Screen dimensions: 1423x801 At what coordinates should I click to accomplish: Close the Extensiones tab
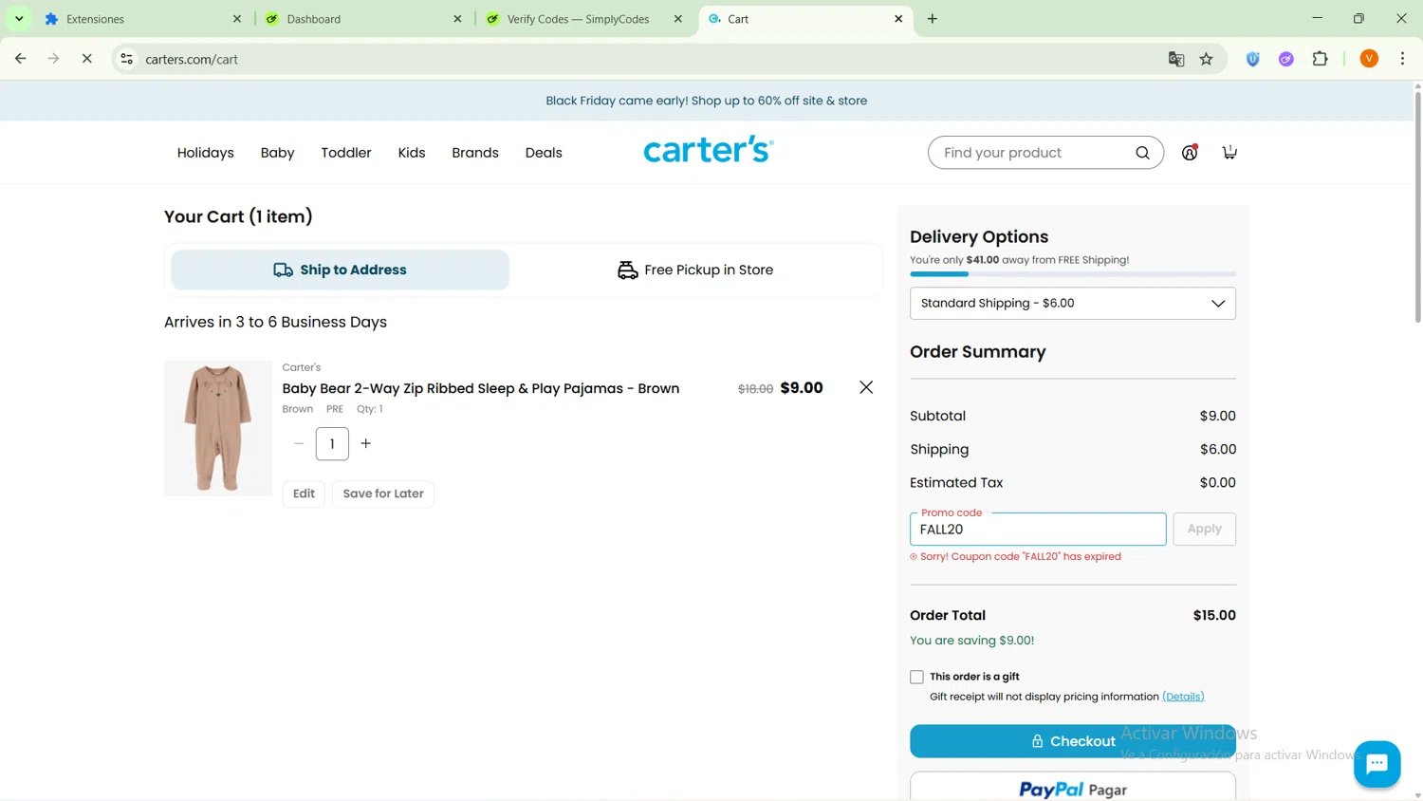(237, 19)
